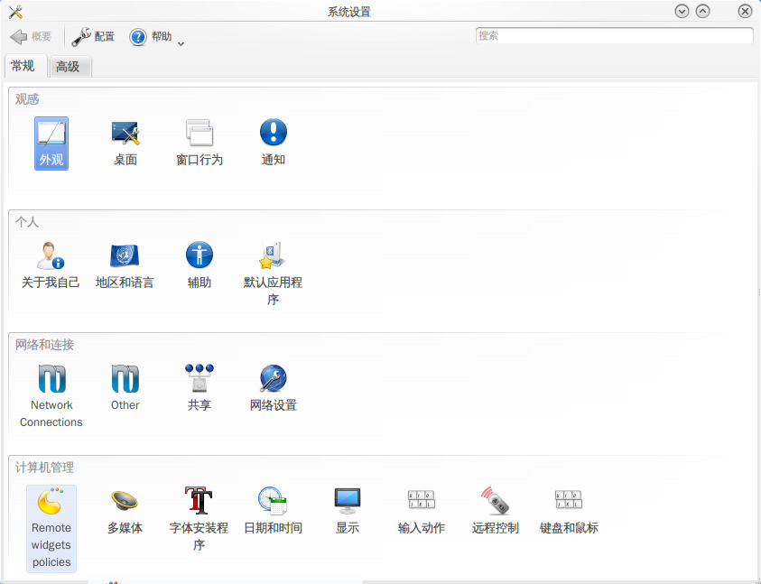
Task: Open Remote widgets policies module
Action: point(51,528)
